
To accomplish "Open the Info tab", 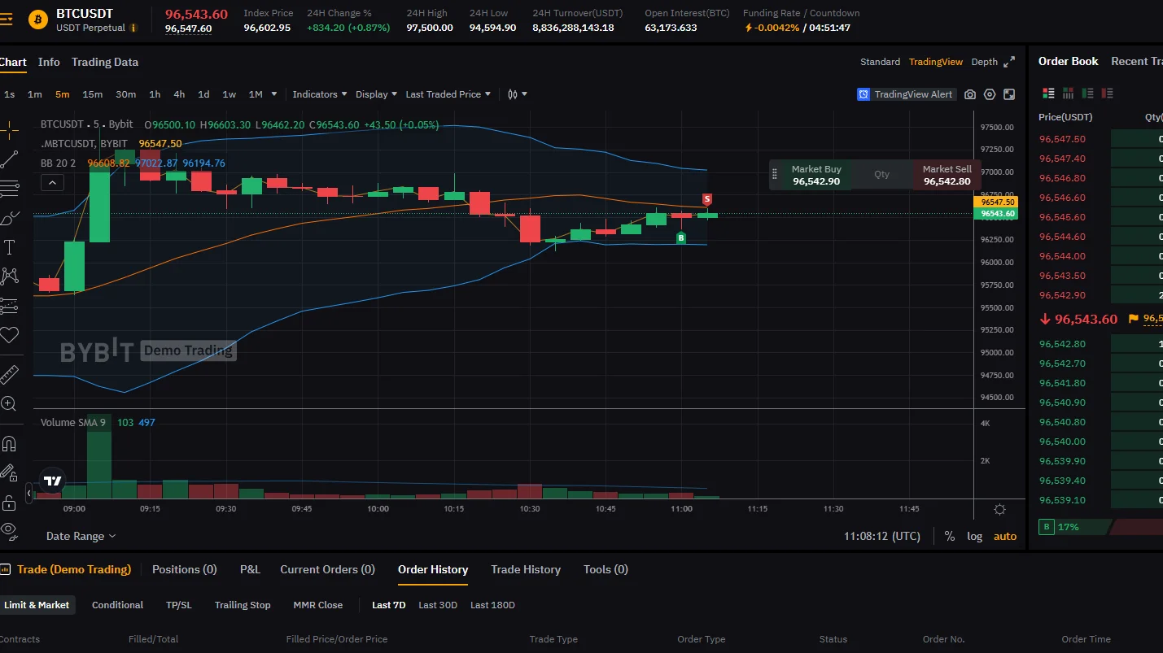I will pyautogui.click(x=49, y=62).
